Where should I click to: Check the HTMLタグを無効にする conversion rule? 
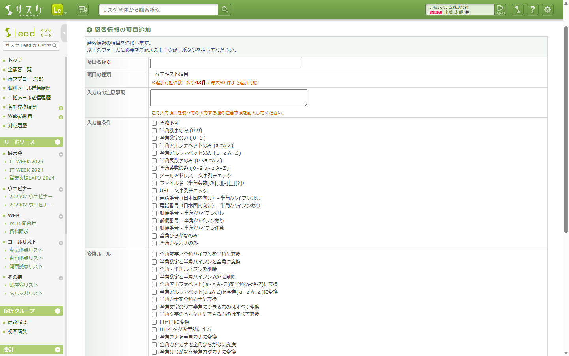(x=154, y=329)
